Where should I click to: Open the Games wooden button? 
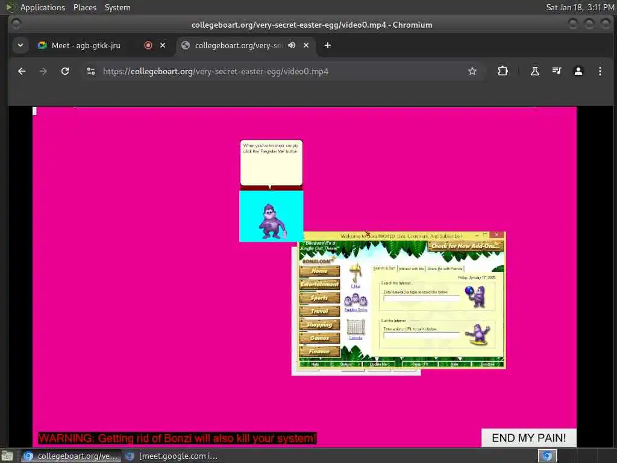pos(319,338)
